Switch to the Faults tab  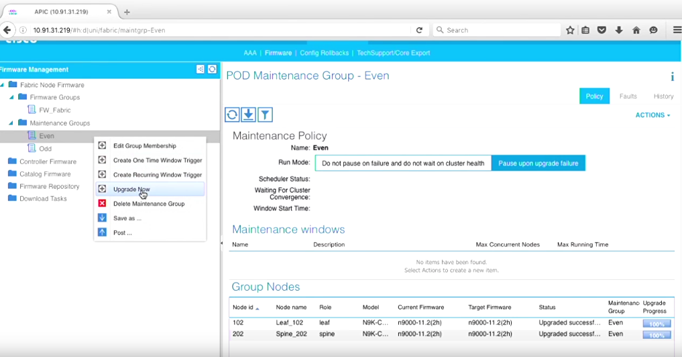pos(628,96)
